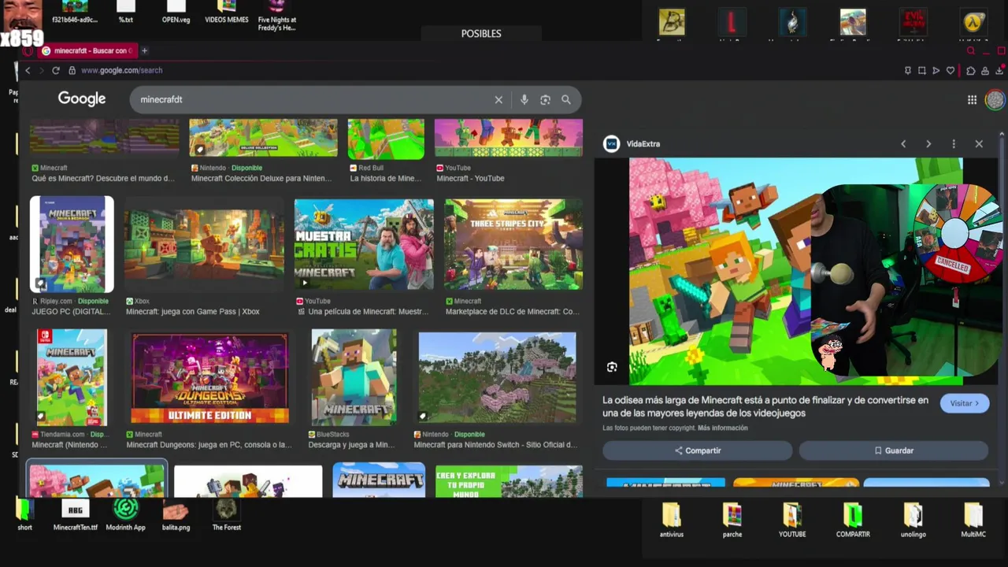Open the Red Bull 'La historia de Mine...' result
1008x567 pixels.
[x=386, y=179]
